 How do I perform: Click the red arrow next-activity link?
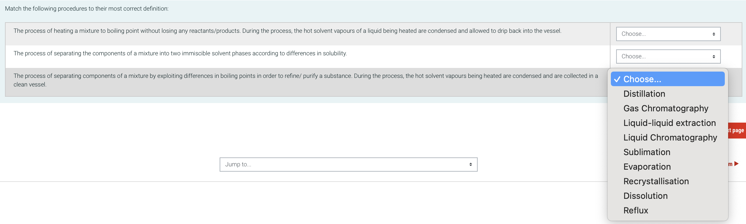(x=736, y=164)
